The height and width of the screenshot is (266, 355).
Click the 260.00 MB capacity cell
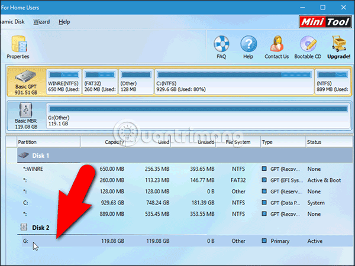click(x=112, y=180)
